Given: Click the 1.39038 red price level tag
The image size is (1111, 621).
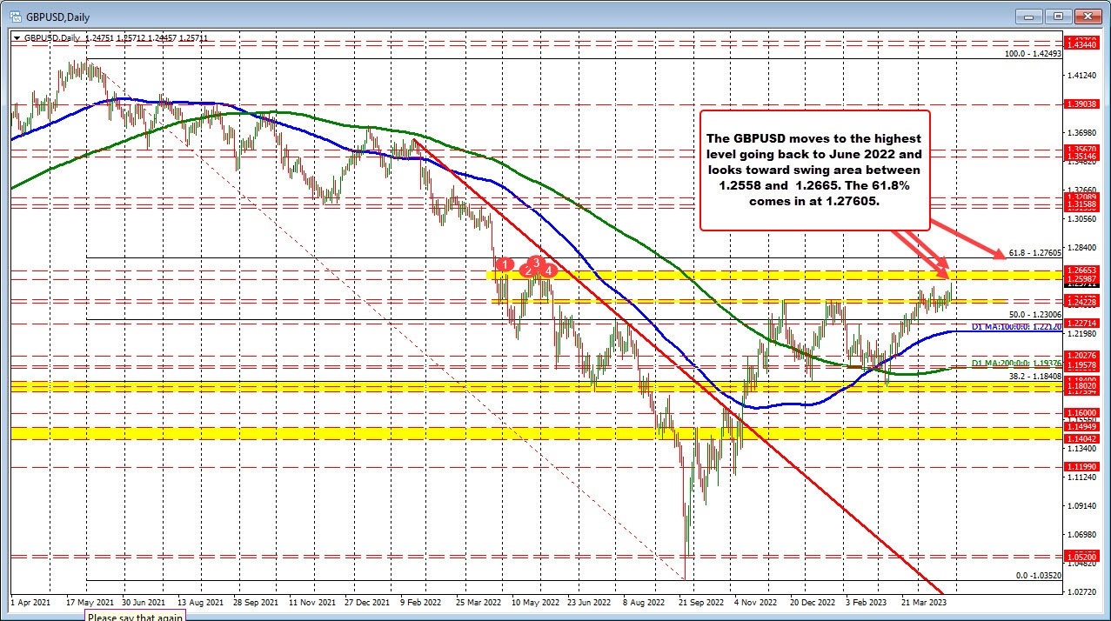Looking at the screenshot, I should [x=1082, y=103].
